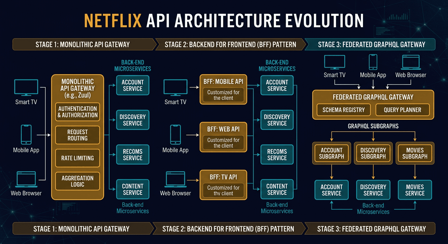The width and height of the screenshot is (448, 244).
Task: Select the Smart TV icon in Stage 1
Action: [25, 87]
